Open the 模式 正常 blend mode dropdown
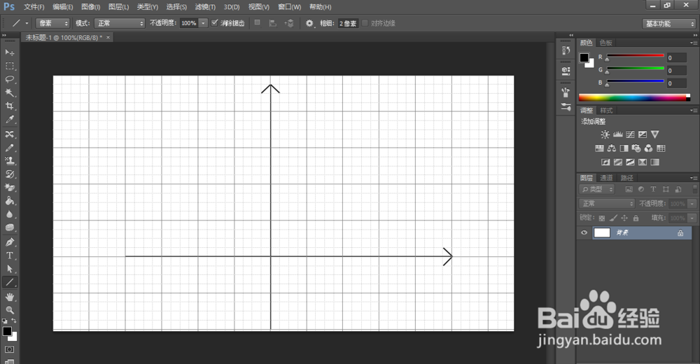Screen dimensions: 700x364 click(120, 23)
